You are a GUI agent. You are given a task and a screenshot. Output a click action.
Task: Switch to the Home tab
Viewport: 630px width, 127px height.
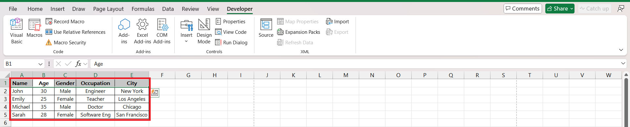click(x=35, y=9)
